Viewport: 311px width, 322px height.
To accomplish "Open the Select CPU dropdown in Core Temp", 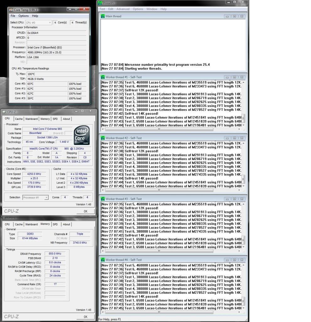I will [38, 23].
